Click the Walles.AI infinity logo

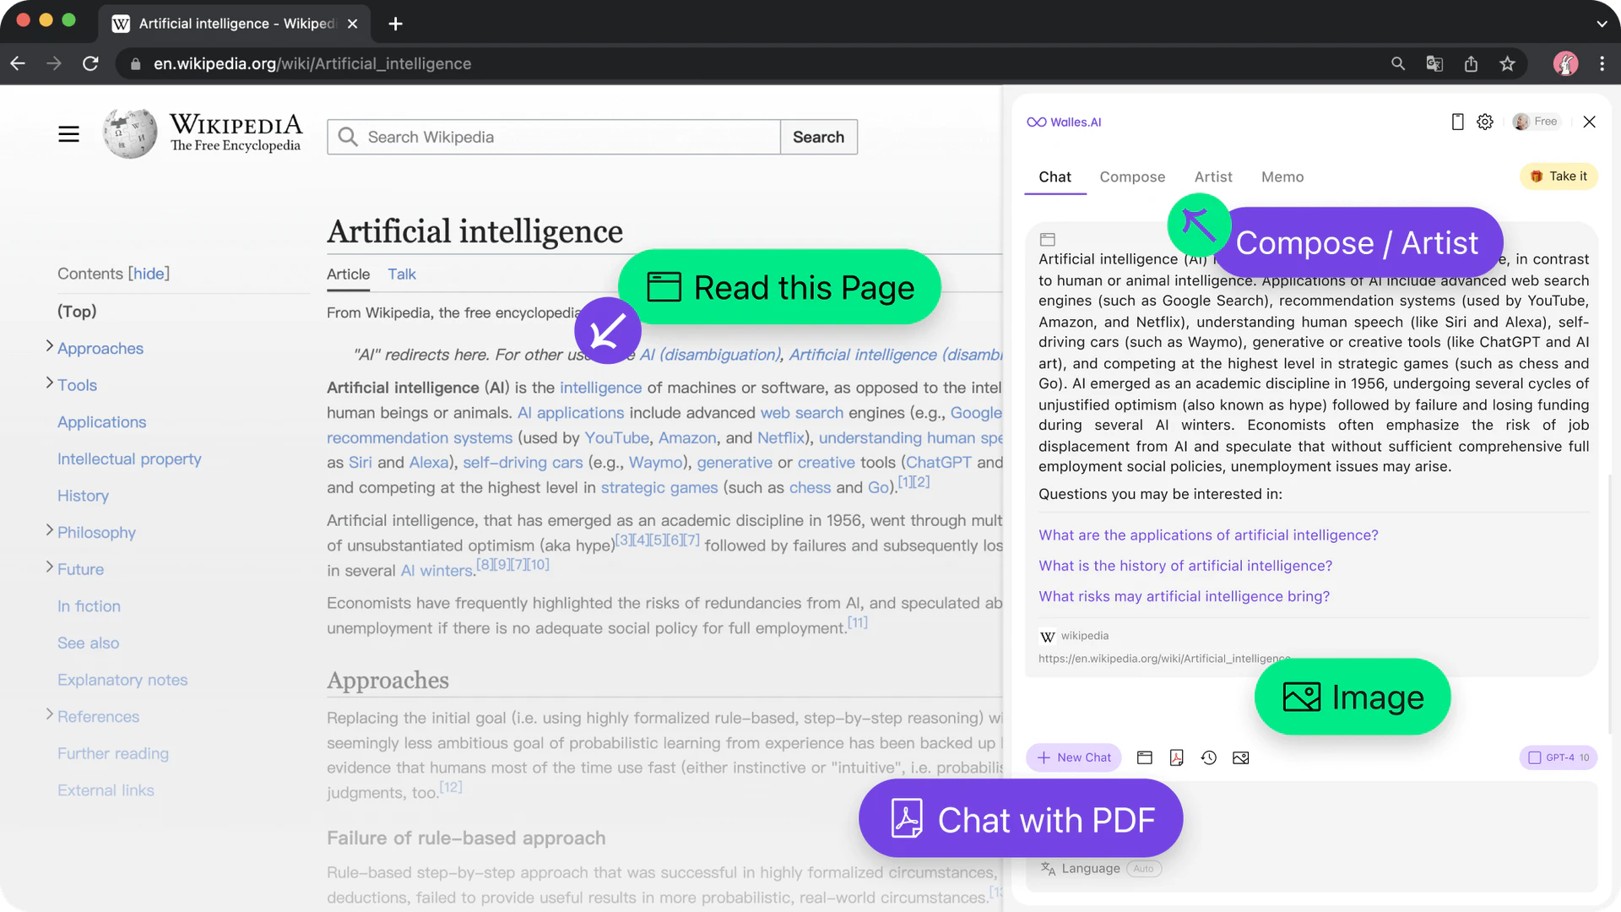click(1035, 121)
